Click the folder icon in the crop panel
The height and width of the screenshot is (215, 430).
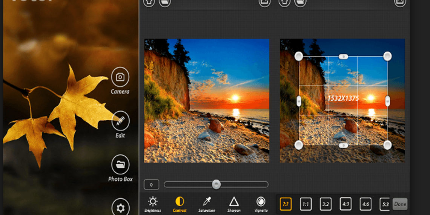coord(300,2)
